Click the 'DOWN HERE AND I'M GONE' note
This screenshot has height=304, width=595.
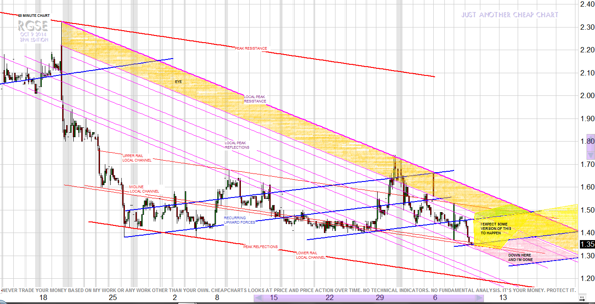520,257
